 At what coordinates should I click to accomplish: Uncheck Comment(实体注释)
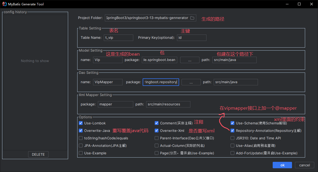pyautogui.click(x=157, y=123)
